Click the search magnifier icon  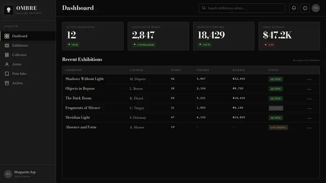coord(204,8)
